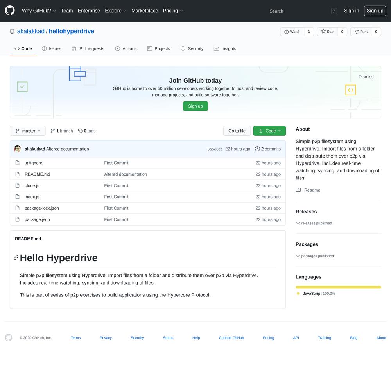The width and height of the screenshot is (391, 391).
Task: Click the yellow code brackets icon in banner
Action: coord(350,90)
